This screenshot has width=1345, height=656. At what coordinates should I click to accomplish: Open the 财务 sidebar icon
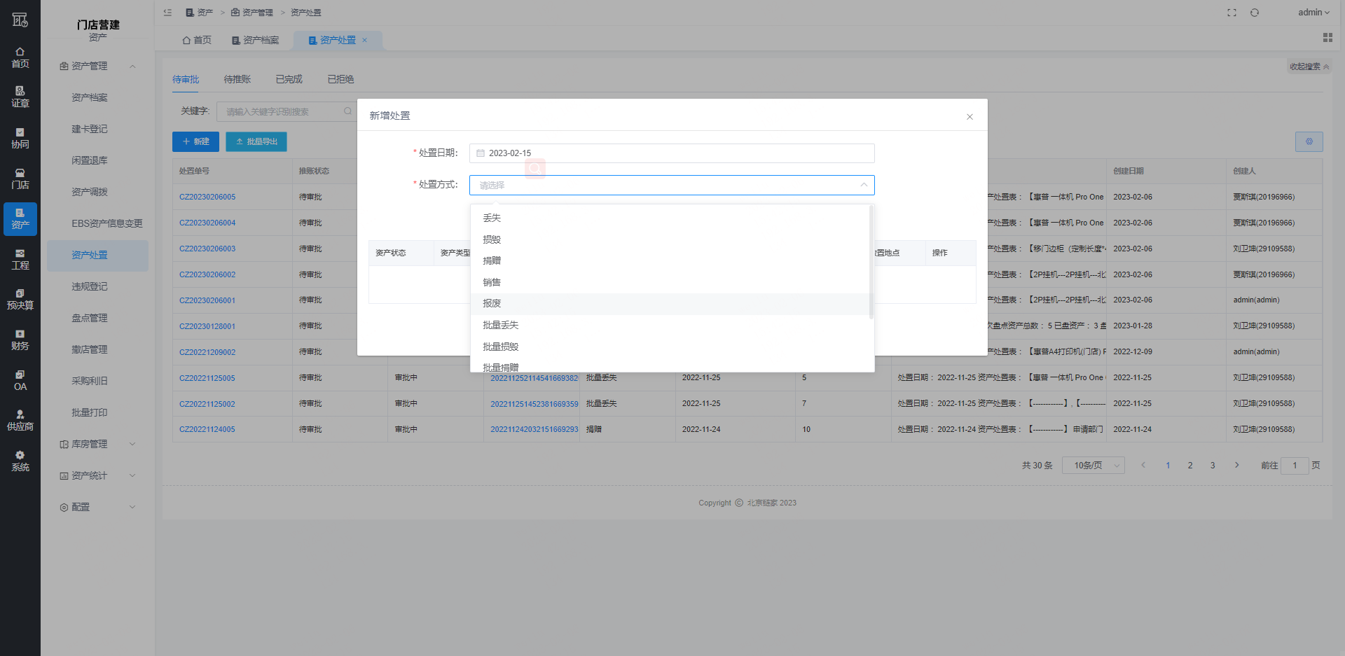pos(20,340)
